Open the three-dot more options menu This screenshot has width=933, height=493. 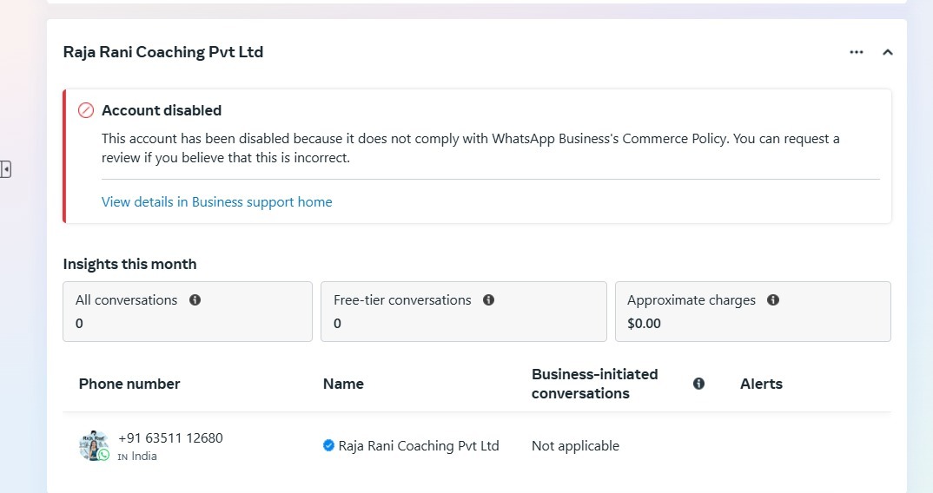[857, 52]
